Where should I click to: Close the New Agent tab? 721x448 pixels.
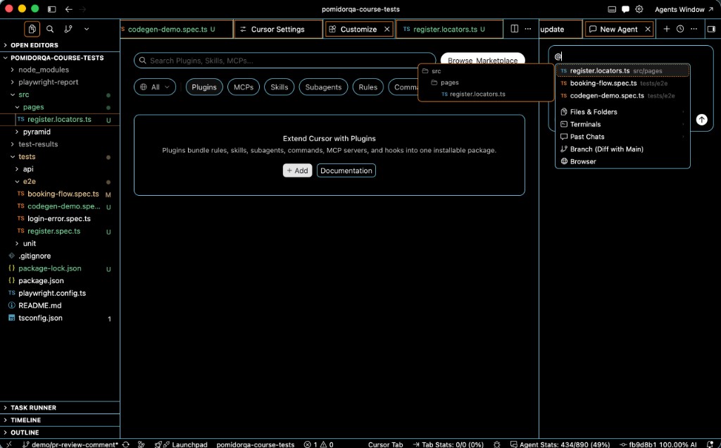click(x=648, y=29)
